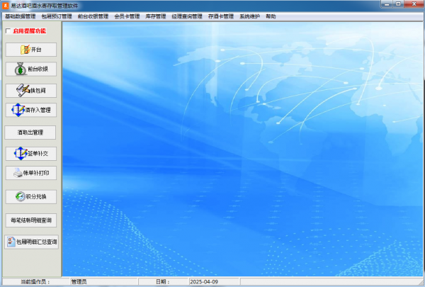Click the 换包间 pencil icon
The width and height of the screenshot is (425, 287).
[23, 90]
